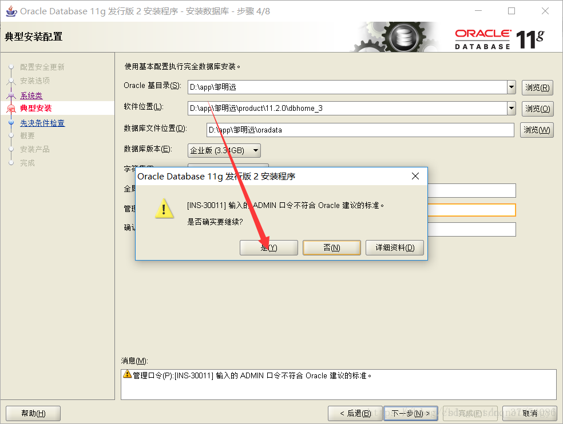The width and height of the screenshot is (563, 424).
Task: Click the 软件位置 path field
Action: pyautogui.click(x=347, y=109)
